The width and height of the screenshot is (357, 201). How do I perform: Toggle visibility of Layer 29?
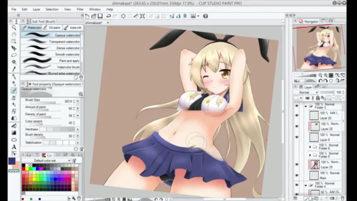(x=296, y=164)
